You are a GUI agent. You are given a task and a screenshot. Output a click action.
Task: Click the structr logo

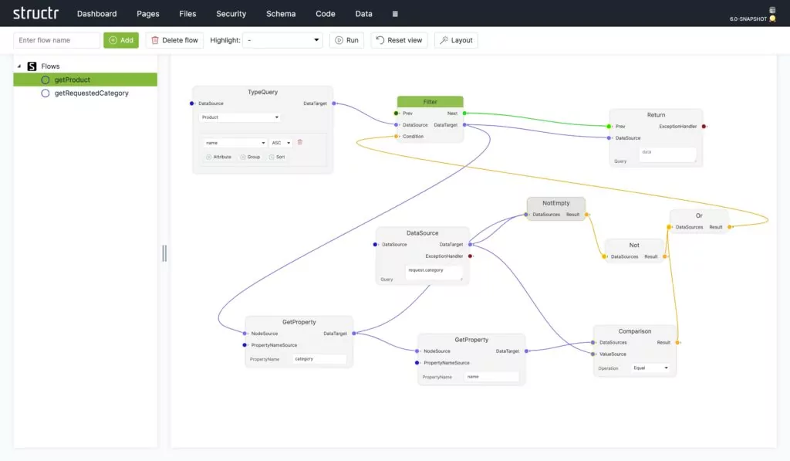pyautogui.click(x=35, y=13)
